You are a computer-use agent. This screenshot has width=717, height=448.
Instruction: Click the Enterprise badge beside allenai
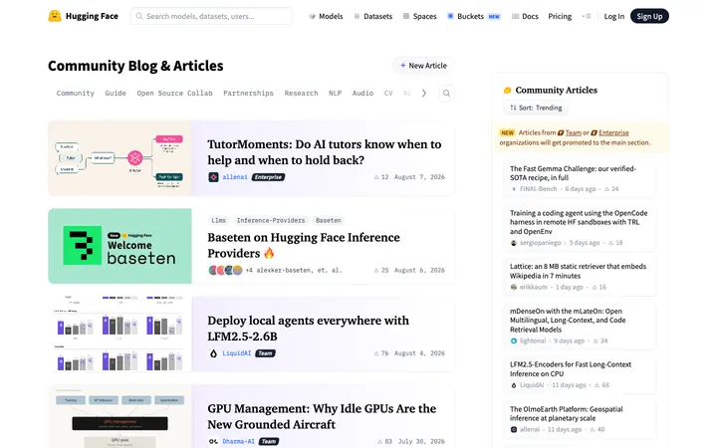(x=268, y=177)
